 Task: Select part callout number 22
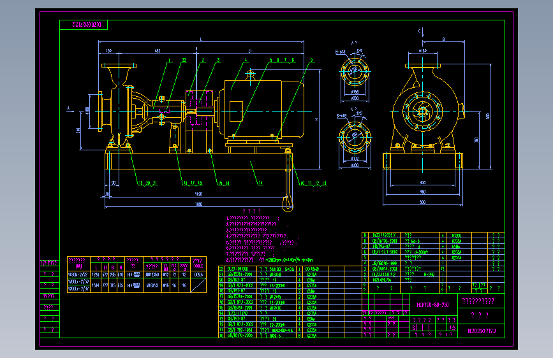(184, 61)
